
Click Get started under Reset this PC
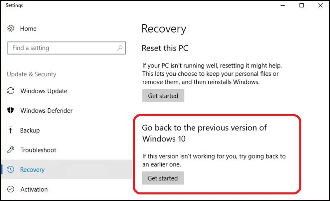tap(163, 96)
